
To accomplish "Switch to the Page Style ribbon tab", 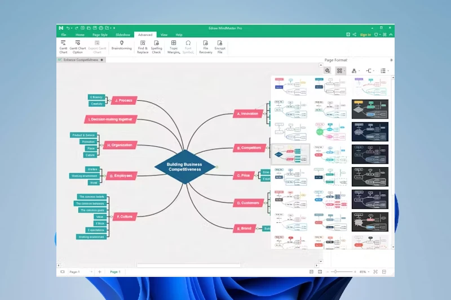I will tap(100, 35).
